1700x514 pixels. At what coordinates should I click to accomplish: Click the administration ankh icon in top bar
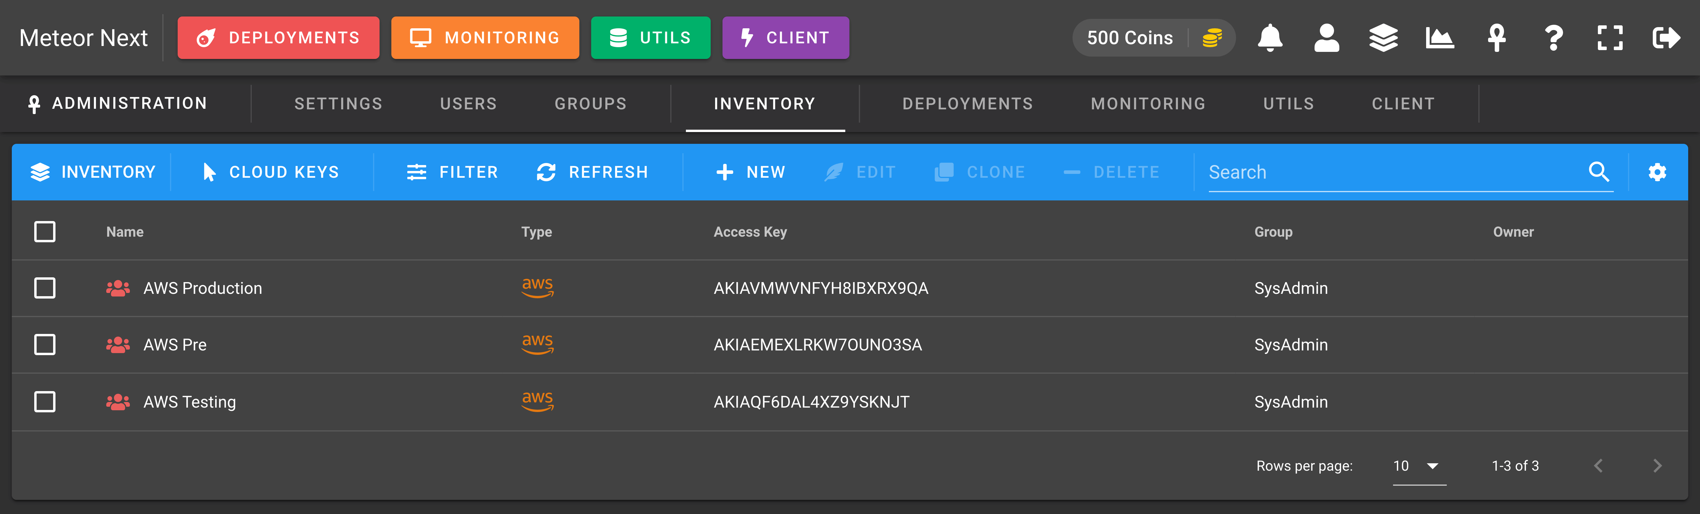pyautogui.click(x=1497, y=38)
